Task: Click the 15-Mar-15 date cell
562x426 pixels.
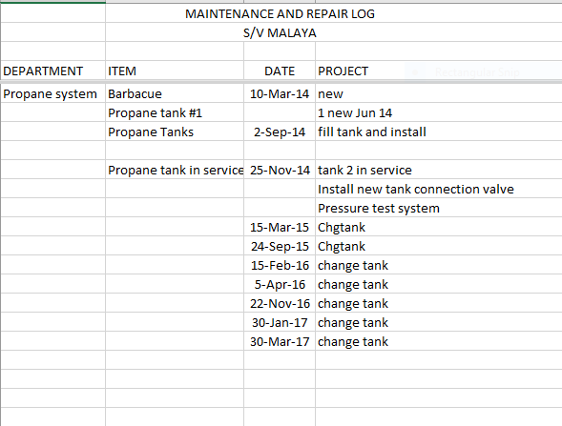Action: [280, 227]
